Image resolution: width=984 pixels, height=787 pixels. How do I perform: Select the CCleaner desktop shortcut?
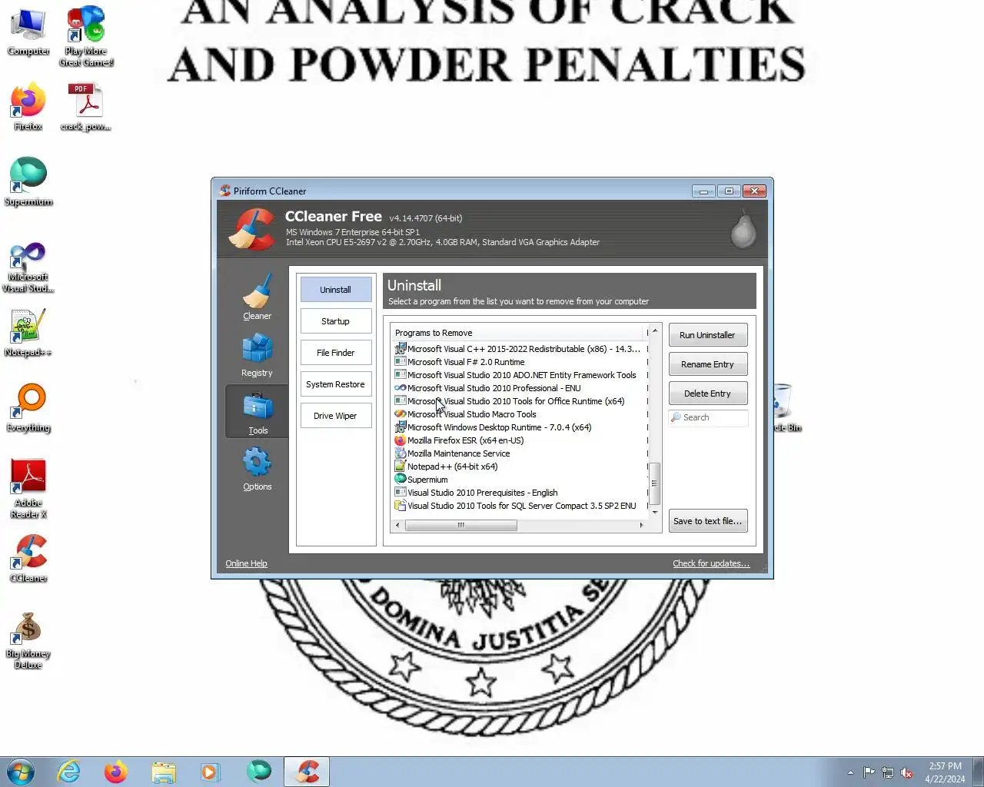tap(28, 559)
